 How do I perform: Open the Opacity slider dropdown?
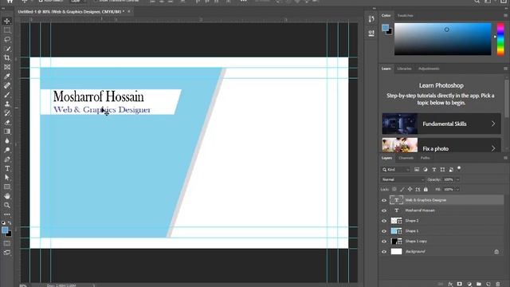pyautogui.click(x=457, y=179)
